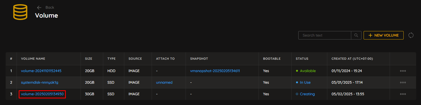Open volume-20250205134930 link
421x105 pixels.
pyautogui.click(x=42, y=94)
